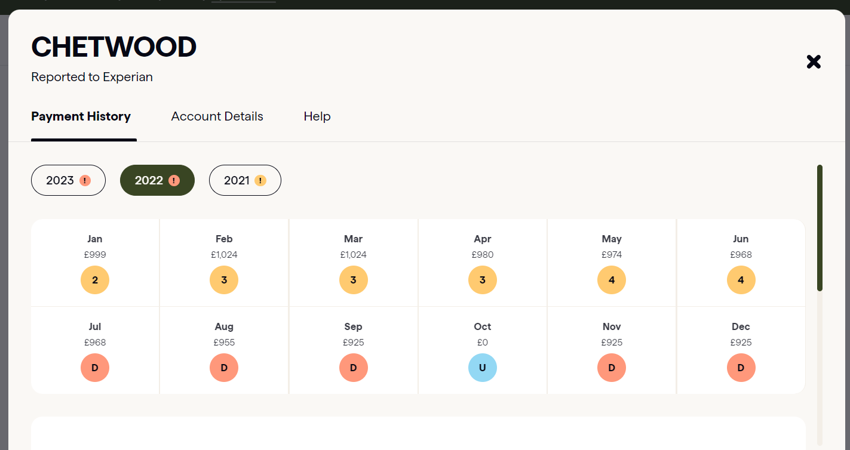Click July default D badge
Viewport: 850px width, 450px height.
coord(95,368)
